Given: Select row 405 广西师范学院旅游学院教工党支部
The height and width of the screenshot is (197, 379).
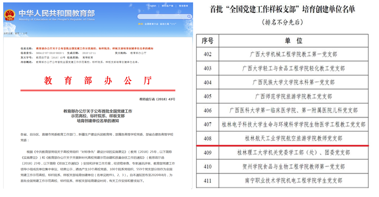Looking at the screenshot, I should 293,96.
